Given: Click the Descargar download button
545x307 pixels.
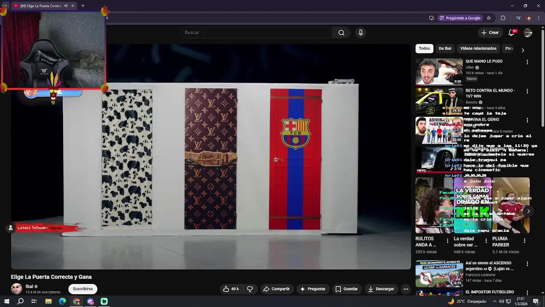Looking at the screenshot, I should point(381,289).
